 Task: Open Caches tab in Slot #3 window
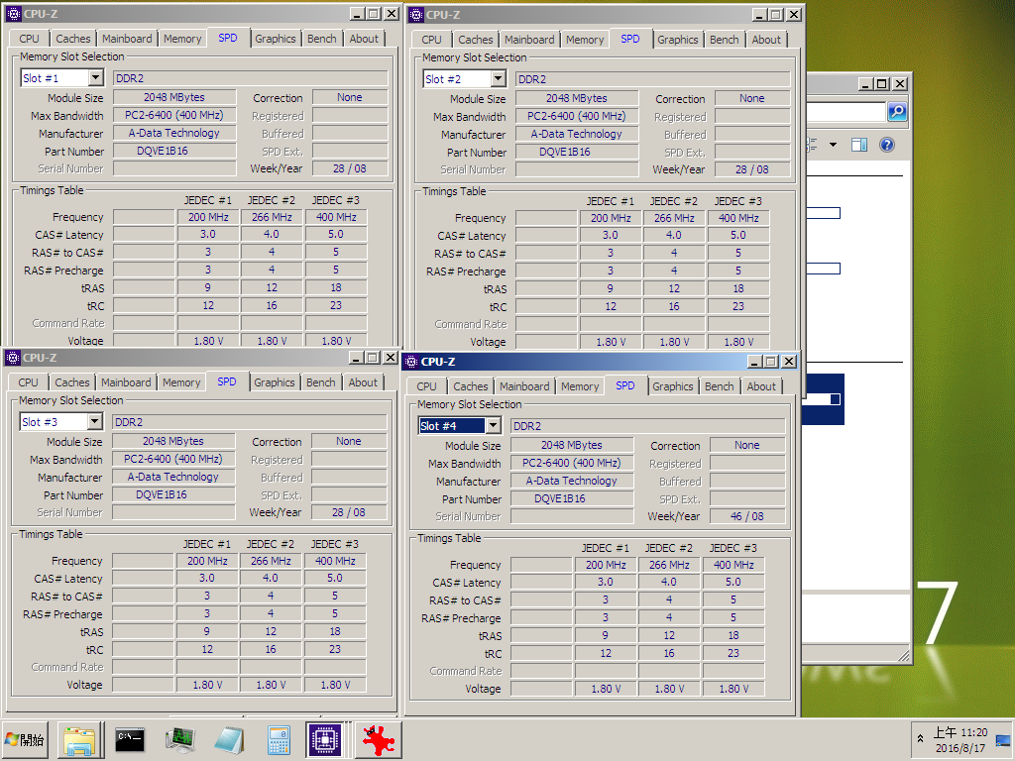(x=71, y=382)
